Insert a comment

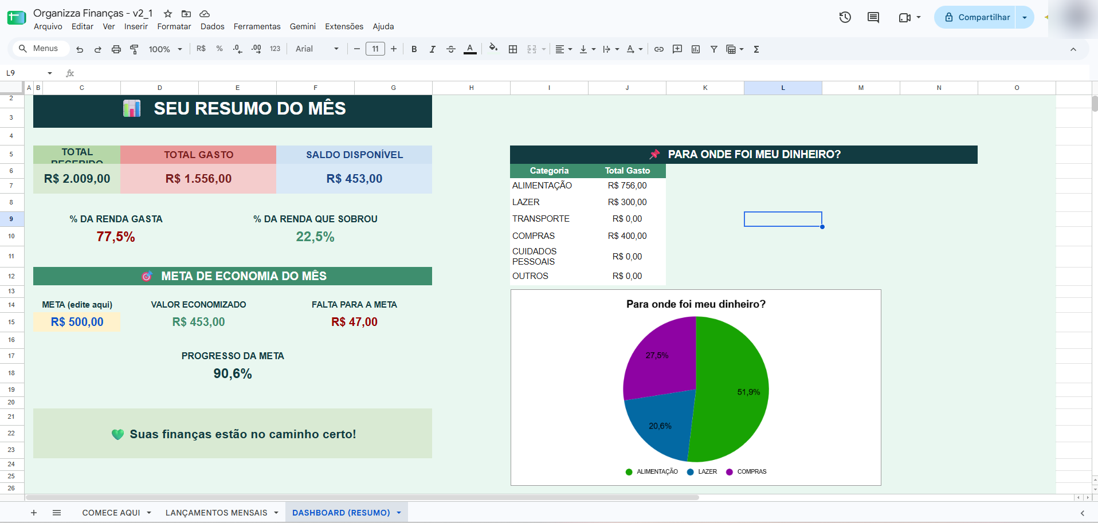pos(677,49)
